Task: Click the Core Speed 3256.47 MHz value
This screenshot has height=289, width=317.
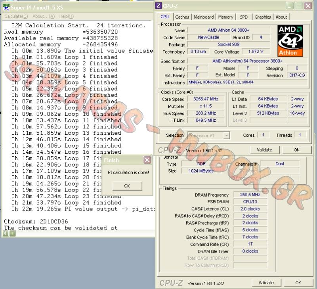Action: pyautogui.click(x=206, y=99)
